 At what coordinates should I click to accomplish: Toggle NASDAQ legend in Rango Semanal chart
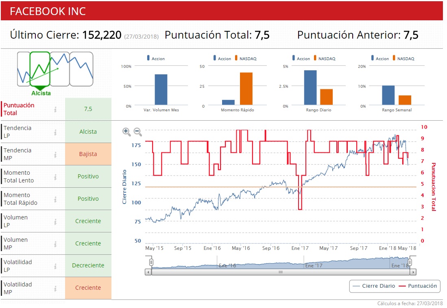click(x=403, y=59)
